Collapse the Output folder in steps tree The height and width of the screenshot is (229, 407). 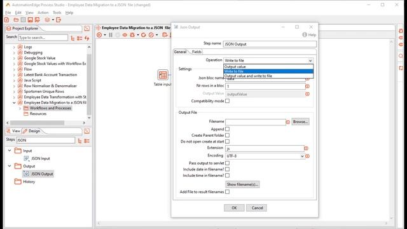tap(10, 166)
